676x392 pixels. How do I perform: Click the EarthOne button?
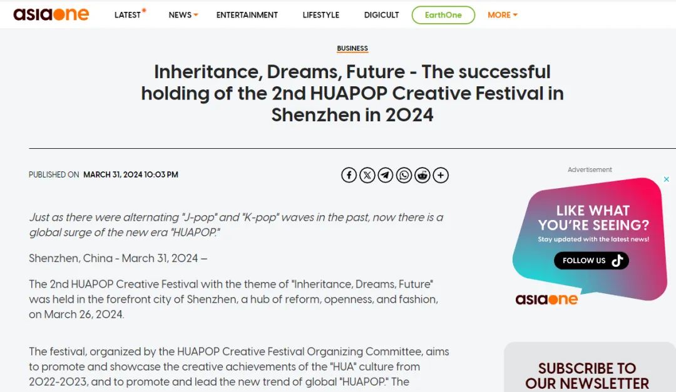pyautogui.click(x=443, y=15)
